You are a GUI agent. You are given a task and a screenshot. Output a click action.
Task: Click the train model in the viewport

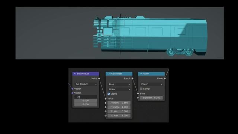pyautogui.click(x=150, y=36)
